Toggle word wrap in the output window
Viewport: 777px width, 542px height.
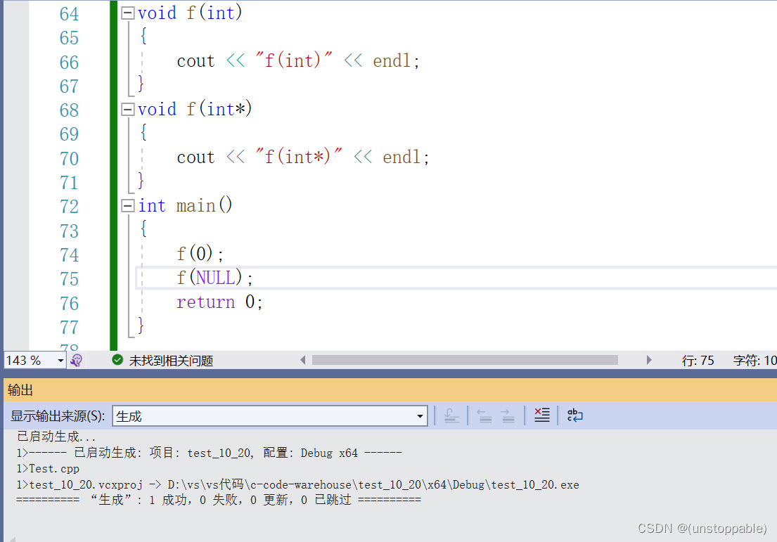[x=574, y=415]
